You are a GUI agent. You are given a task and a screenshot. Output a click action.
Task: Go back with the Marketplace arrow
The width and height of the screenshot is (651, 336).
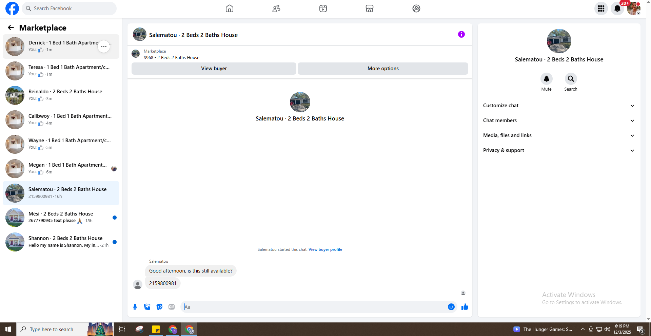coord(11,28)
